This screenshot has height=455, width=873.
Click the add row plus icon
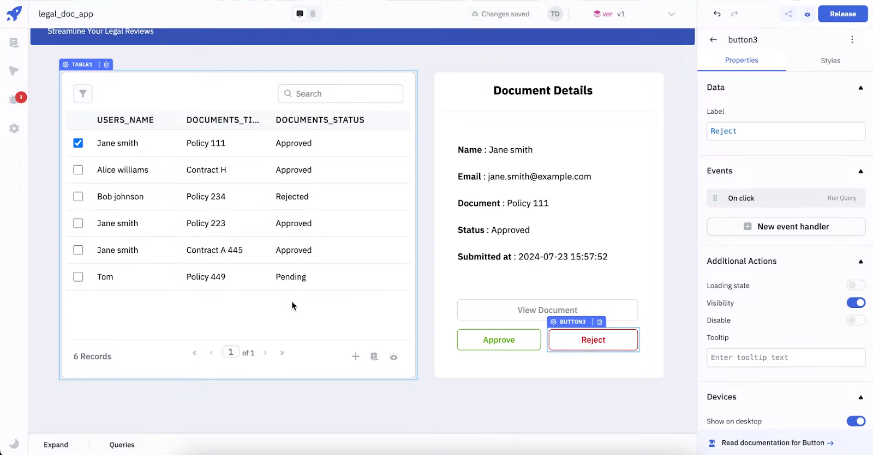[355, 356]
